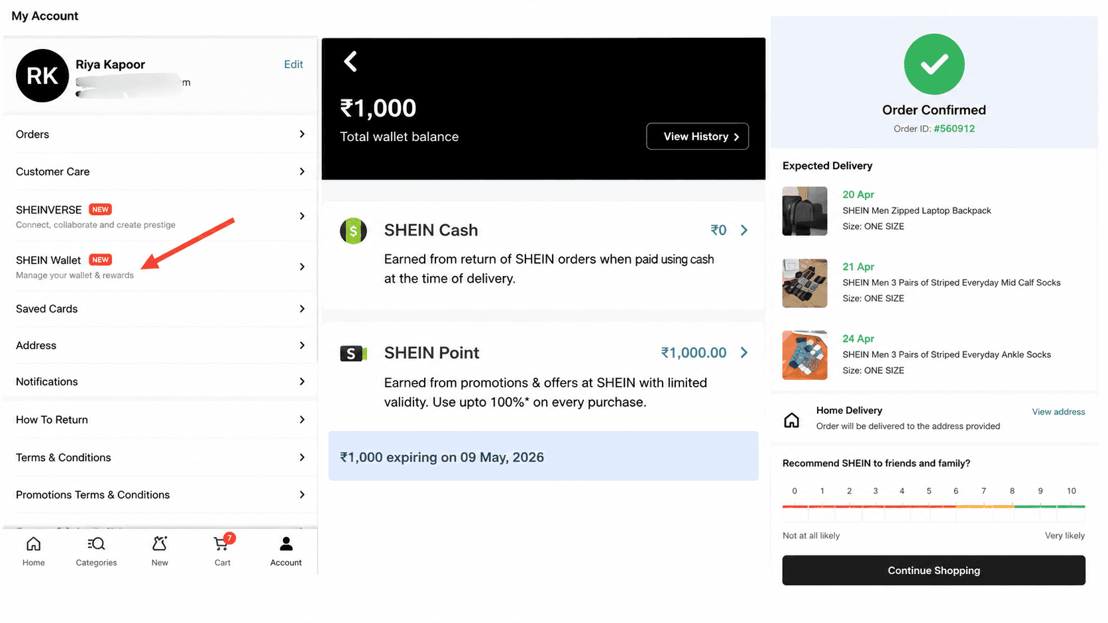Expand the Saved Cards chevron
This screenshot has width=1108, height=623.
(302, 309)
